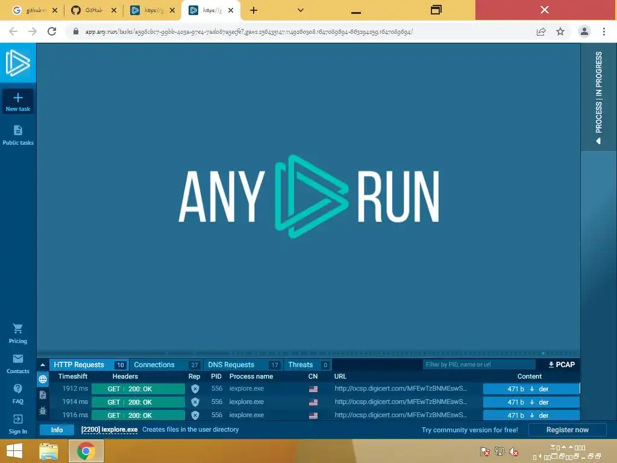
Task: Click the Process name column header
Action: [251, 376]
